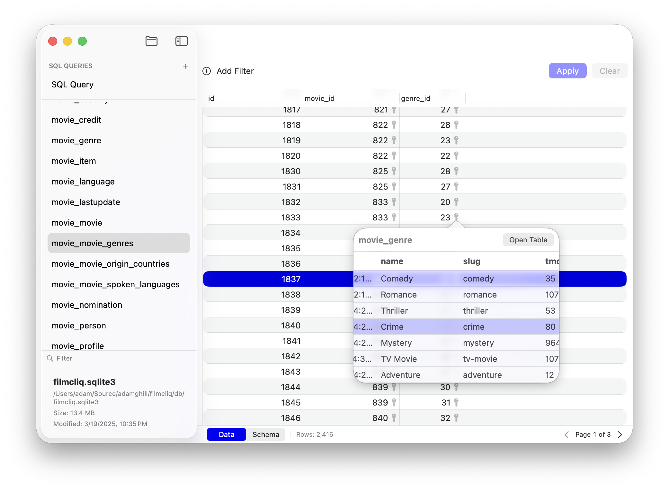Click the Add Filter plus circle icon
The height and width of the screenshot is (491, 669).
(x=207, y=71)
